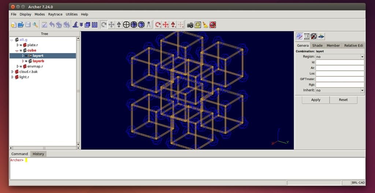Expand the light.r tree node
The image size is (375, 193).
tap(12, 77)
